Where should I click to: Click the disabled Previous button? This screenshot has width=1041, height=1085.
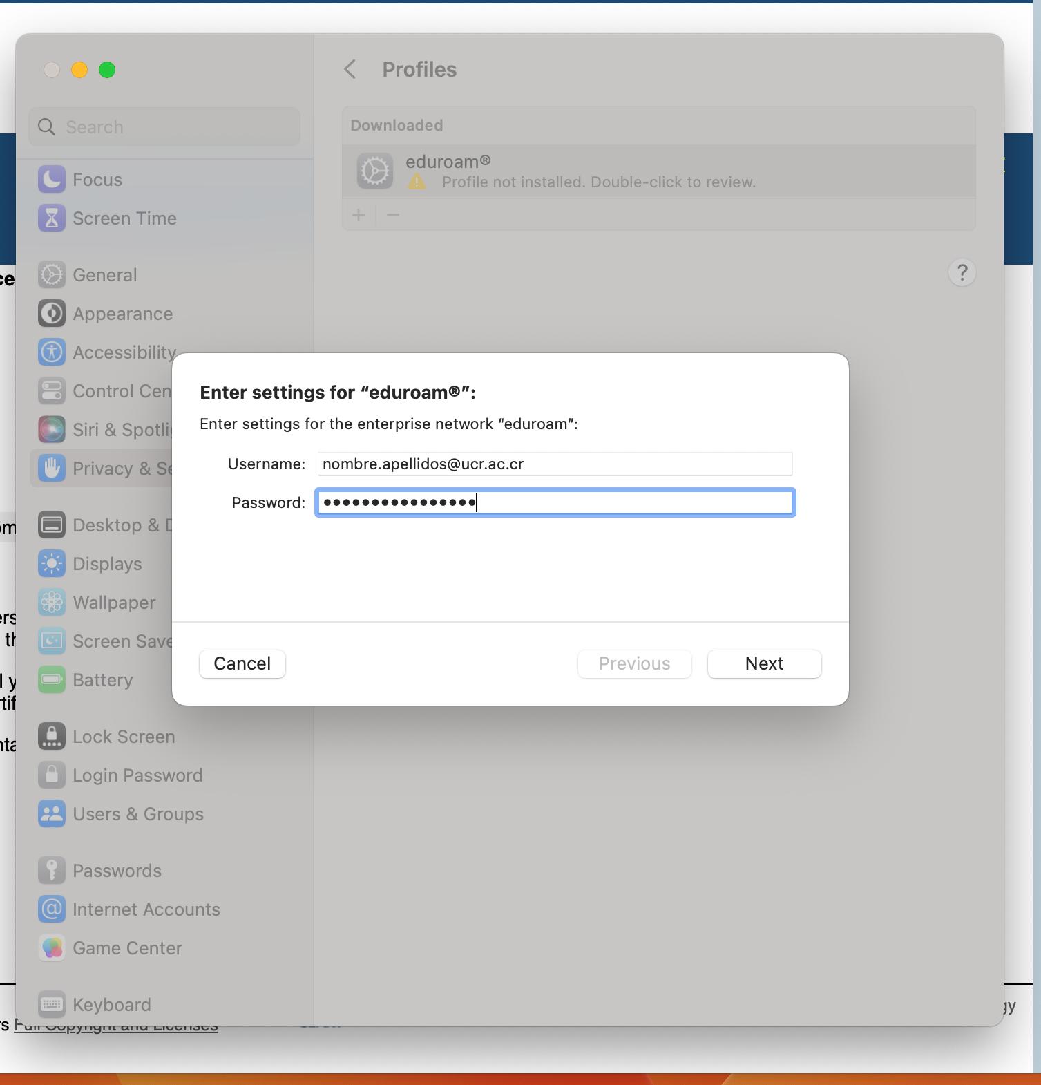pos(634,663)
